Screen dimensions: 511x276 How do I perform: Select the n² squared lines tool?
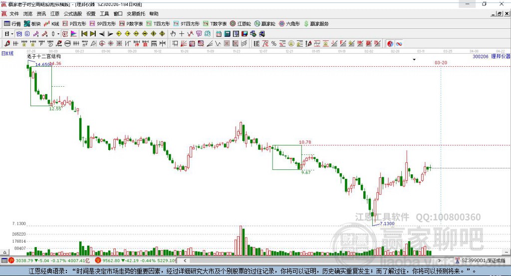pyautogui.click(x=85, y=44)
